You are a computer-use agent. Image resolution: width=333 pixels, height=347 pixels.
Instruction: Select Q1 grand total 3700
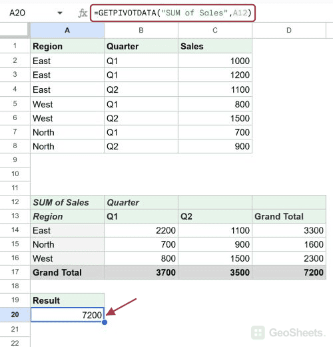(x=141, y=272)
